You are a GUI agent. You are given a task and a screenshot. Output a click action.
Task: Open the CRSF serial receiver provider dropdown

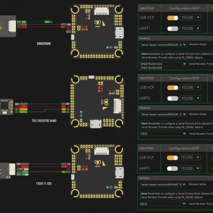(x=163, y=134)
